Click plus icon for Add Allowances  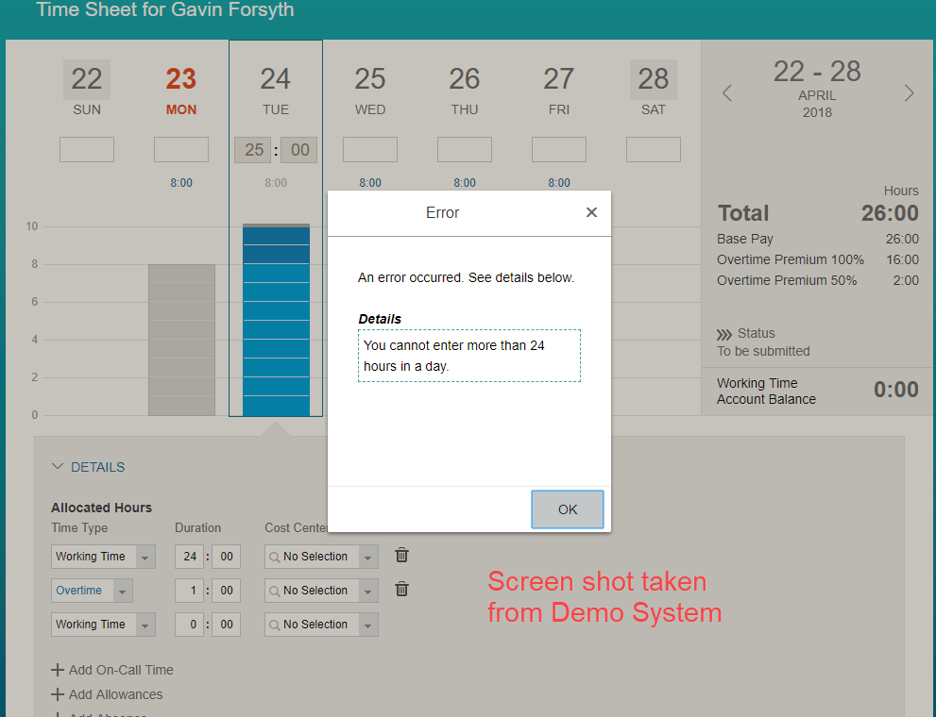[58, 694]
